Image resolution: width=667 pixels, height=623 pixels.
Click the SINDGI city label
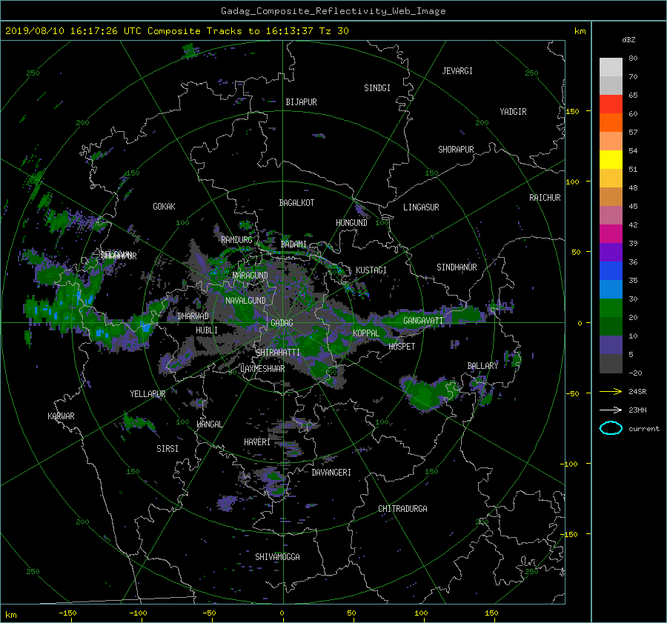377,88
